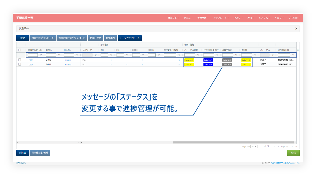Screen dimensions: 316x178
Task: Open the システム menu in the navbar
Action: pyautogui.click(x=264, y=18)
